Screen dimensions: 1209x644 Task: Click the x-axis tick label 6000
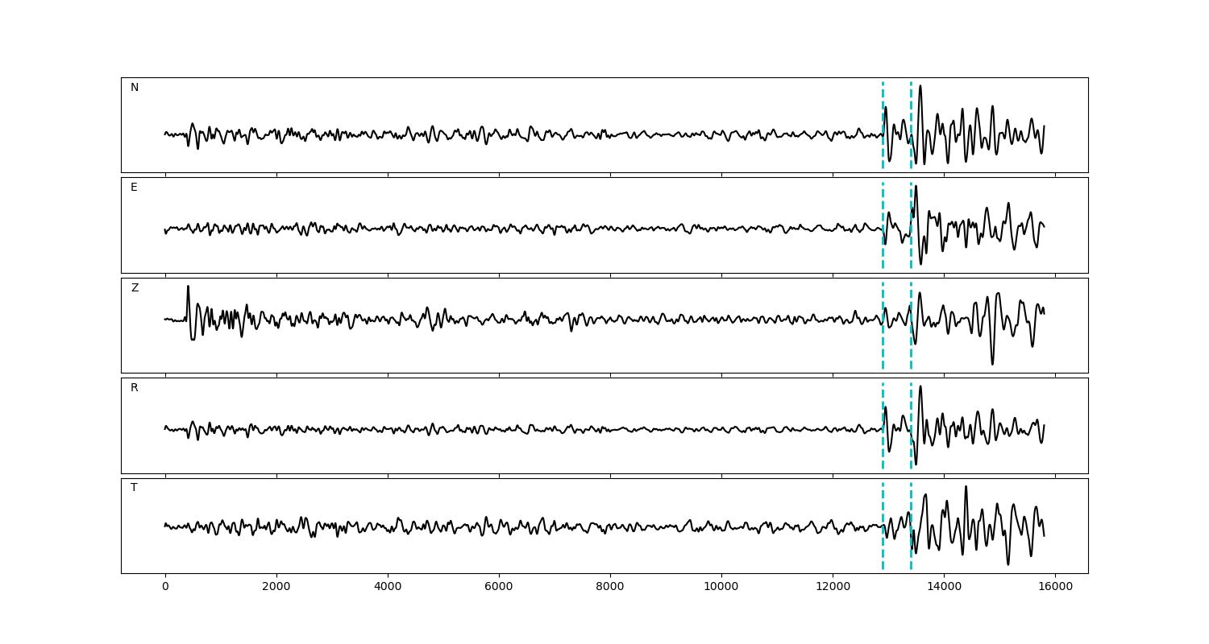[x=499, y=588]
